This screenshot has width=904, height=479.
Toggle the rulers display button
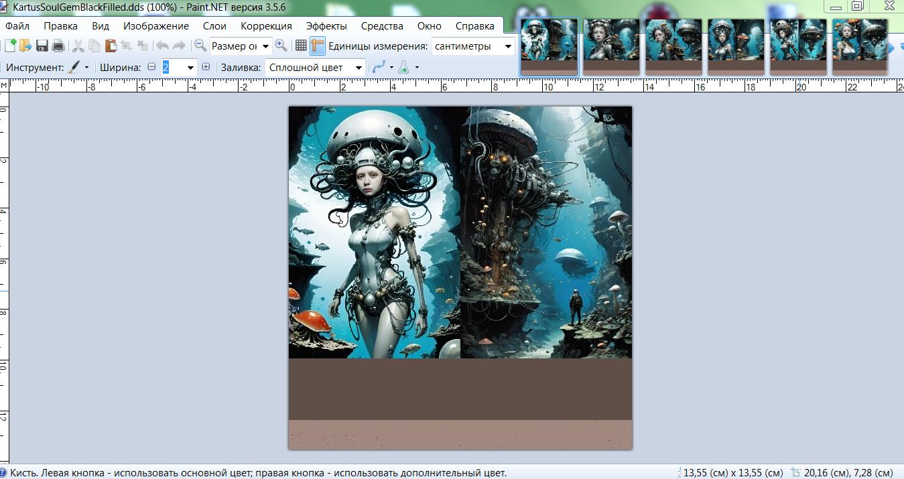tap(317, 46)
